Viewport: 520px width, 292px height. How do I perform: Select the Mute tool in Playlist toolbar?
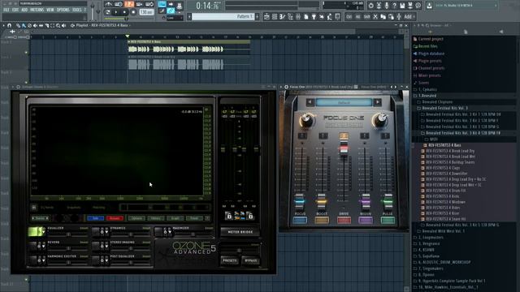[x=35, y=25]
